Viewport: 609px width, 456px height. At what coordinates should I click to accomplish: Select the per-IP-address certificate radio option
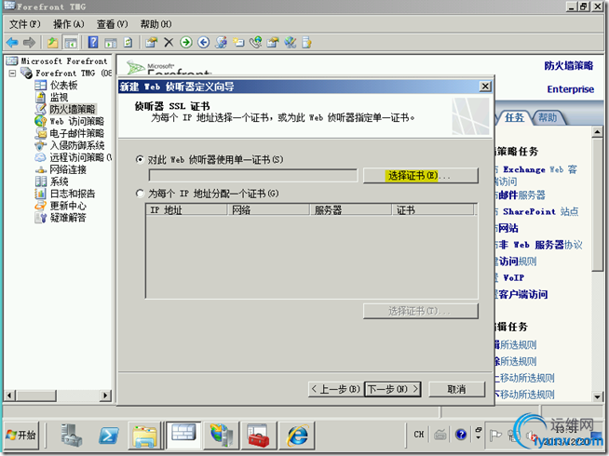click(x=140, y=193)
